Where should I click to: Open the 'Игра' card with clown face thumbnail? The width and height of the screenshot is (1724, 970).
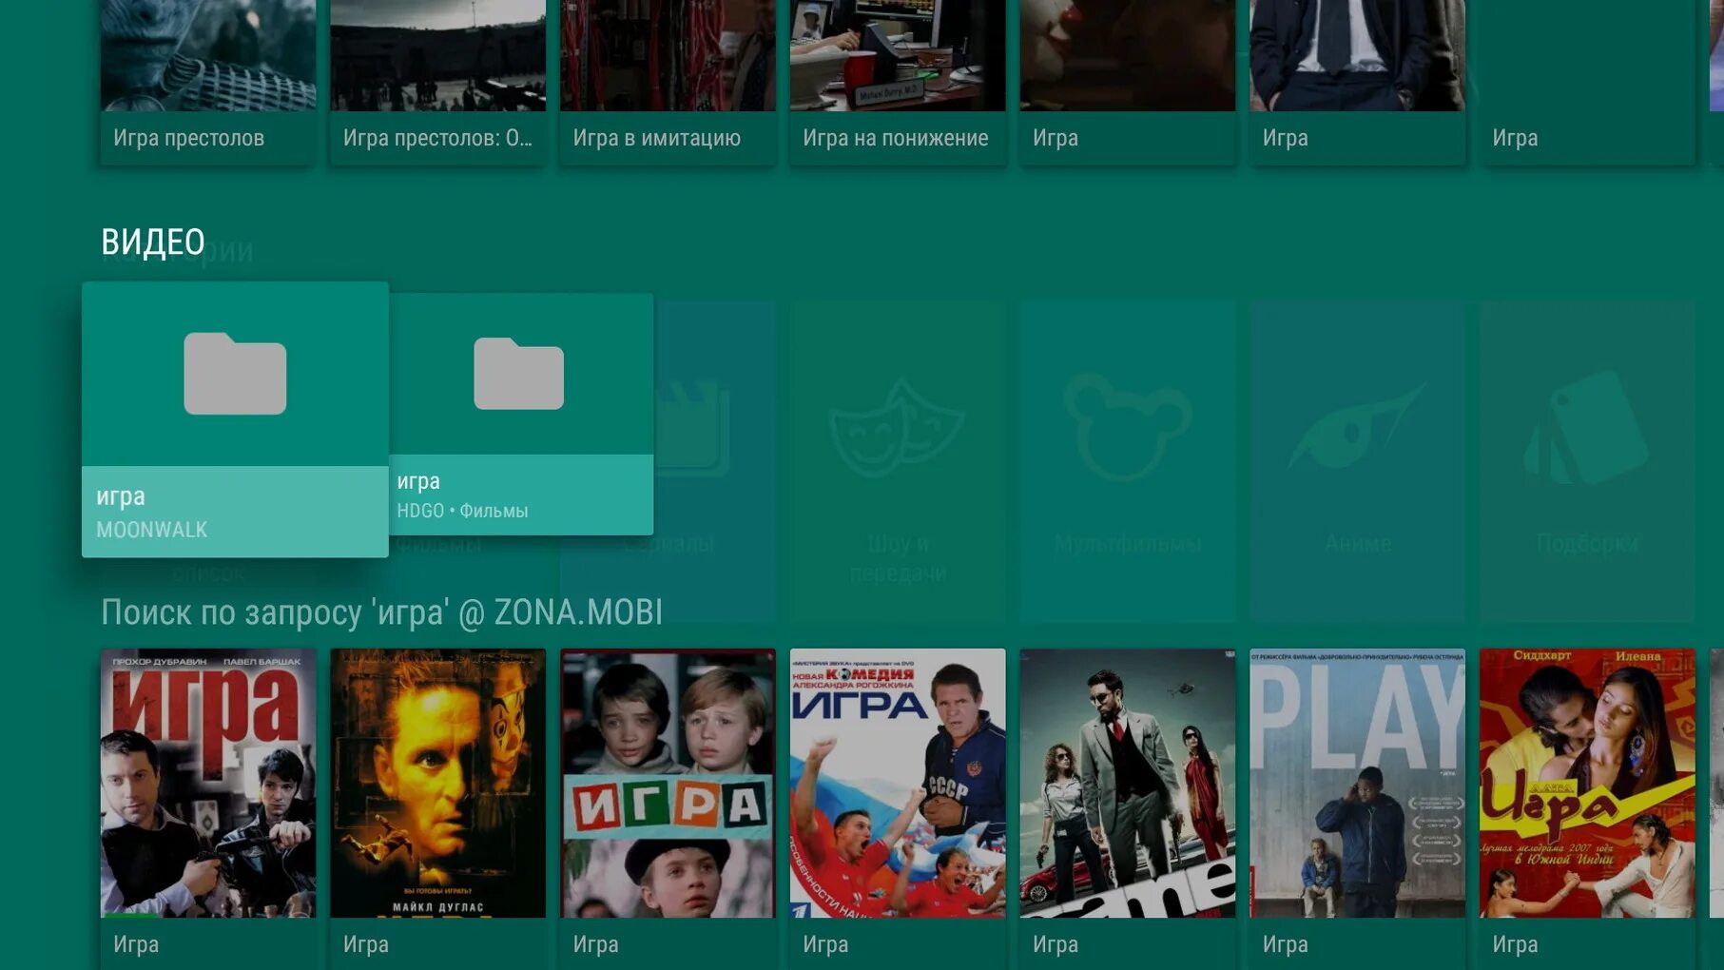1128,83
